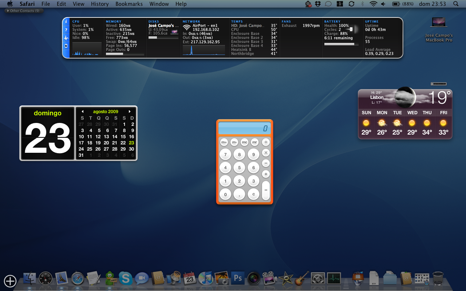Click the volume speaker menu bar icon
Screen dimensions: 466x291
click(383, 4)
